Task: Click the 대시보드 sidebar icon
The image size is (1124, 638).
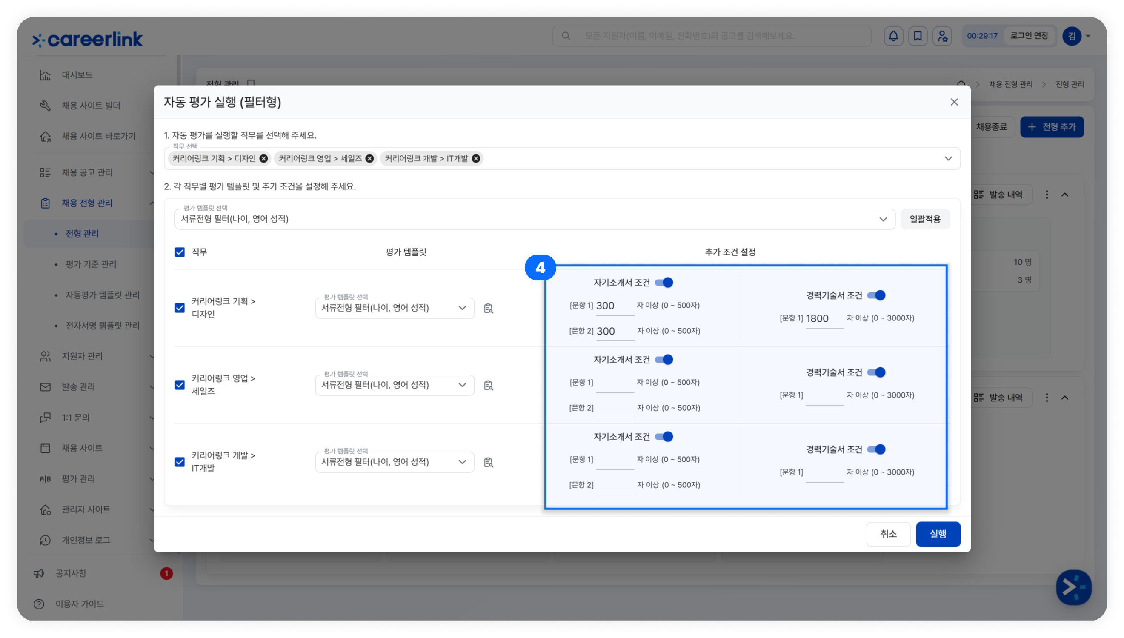Action: (x=45, y=75)
